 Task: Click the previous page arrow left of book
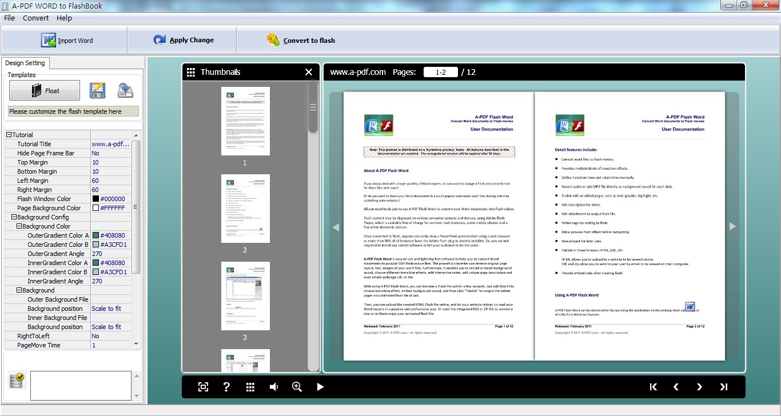coord(336,227)
